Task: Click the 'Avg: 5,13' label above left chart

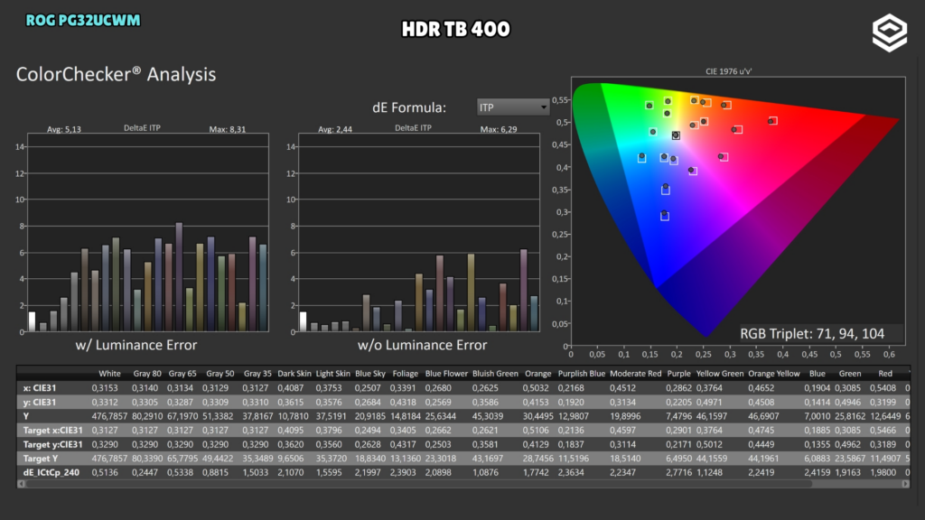Action: click(64, 129)
